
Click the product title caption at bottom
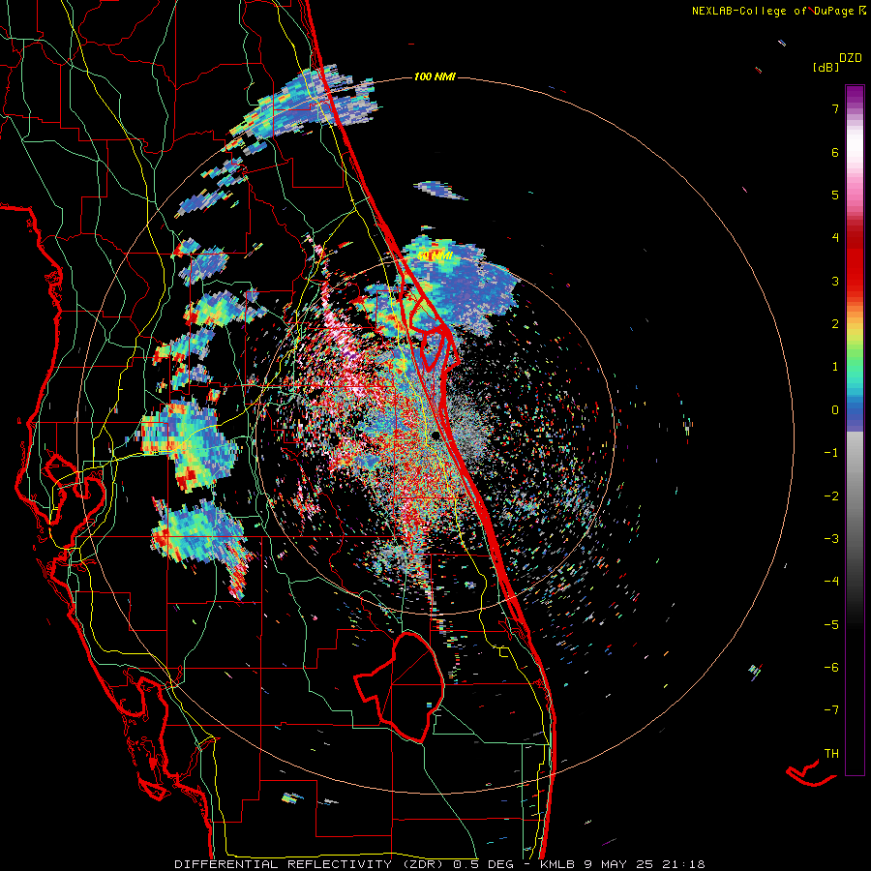439,864
